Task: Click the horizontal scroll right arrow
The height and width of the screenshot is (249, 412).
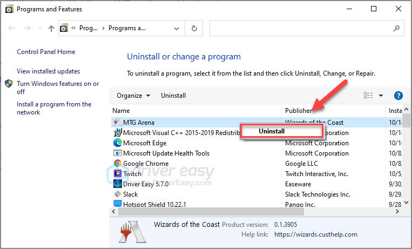Action: tap(397, 211)
